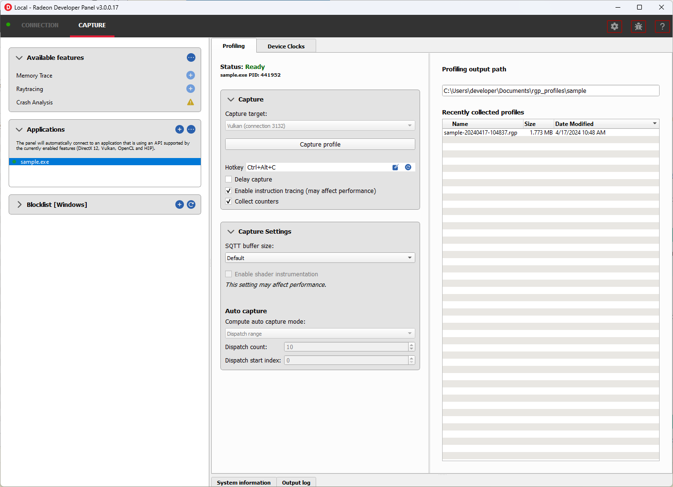
Task: Increment the Dispatch count stepper
Action: [411, 345]
